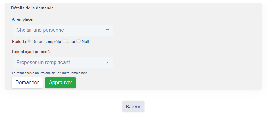Click the "Nuit" label text
Screen dimensions: 268x115
coord(85,42)
